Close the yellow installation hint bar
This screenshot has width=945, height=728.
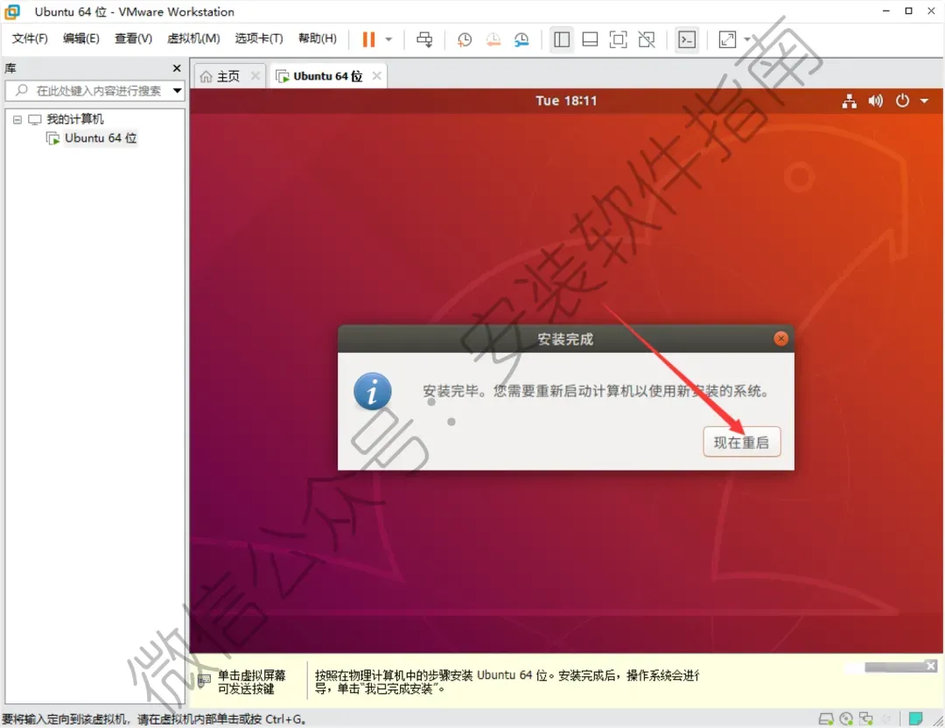(x=930, y=666)
